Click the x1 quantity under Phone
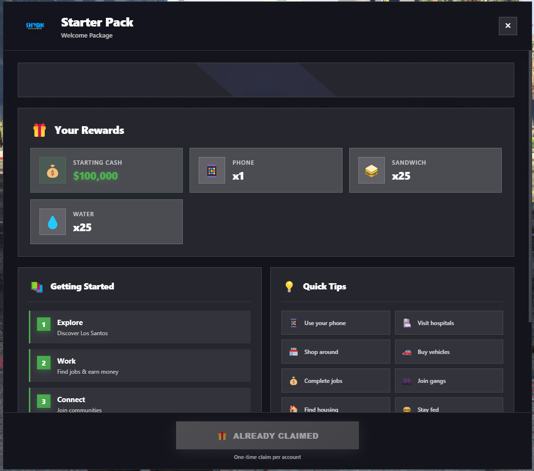534x471 pixels. (x=238, y=176)
